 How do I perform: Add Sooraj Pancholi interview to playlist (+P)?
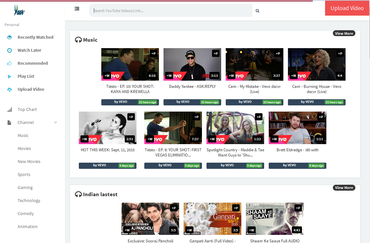174,208
